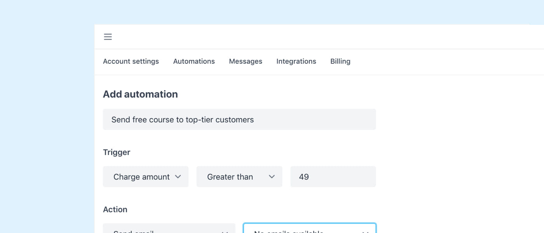Open the Send email action dropdown
544x233 pixels.
pos(163,230)
